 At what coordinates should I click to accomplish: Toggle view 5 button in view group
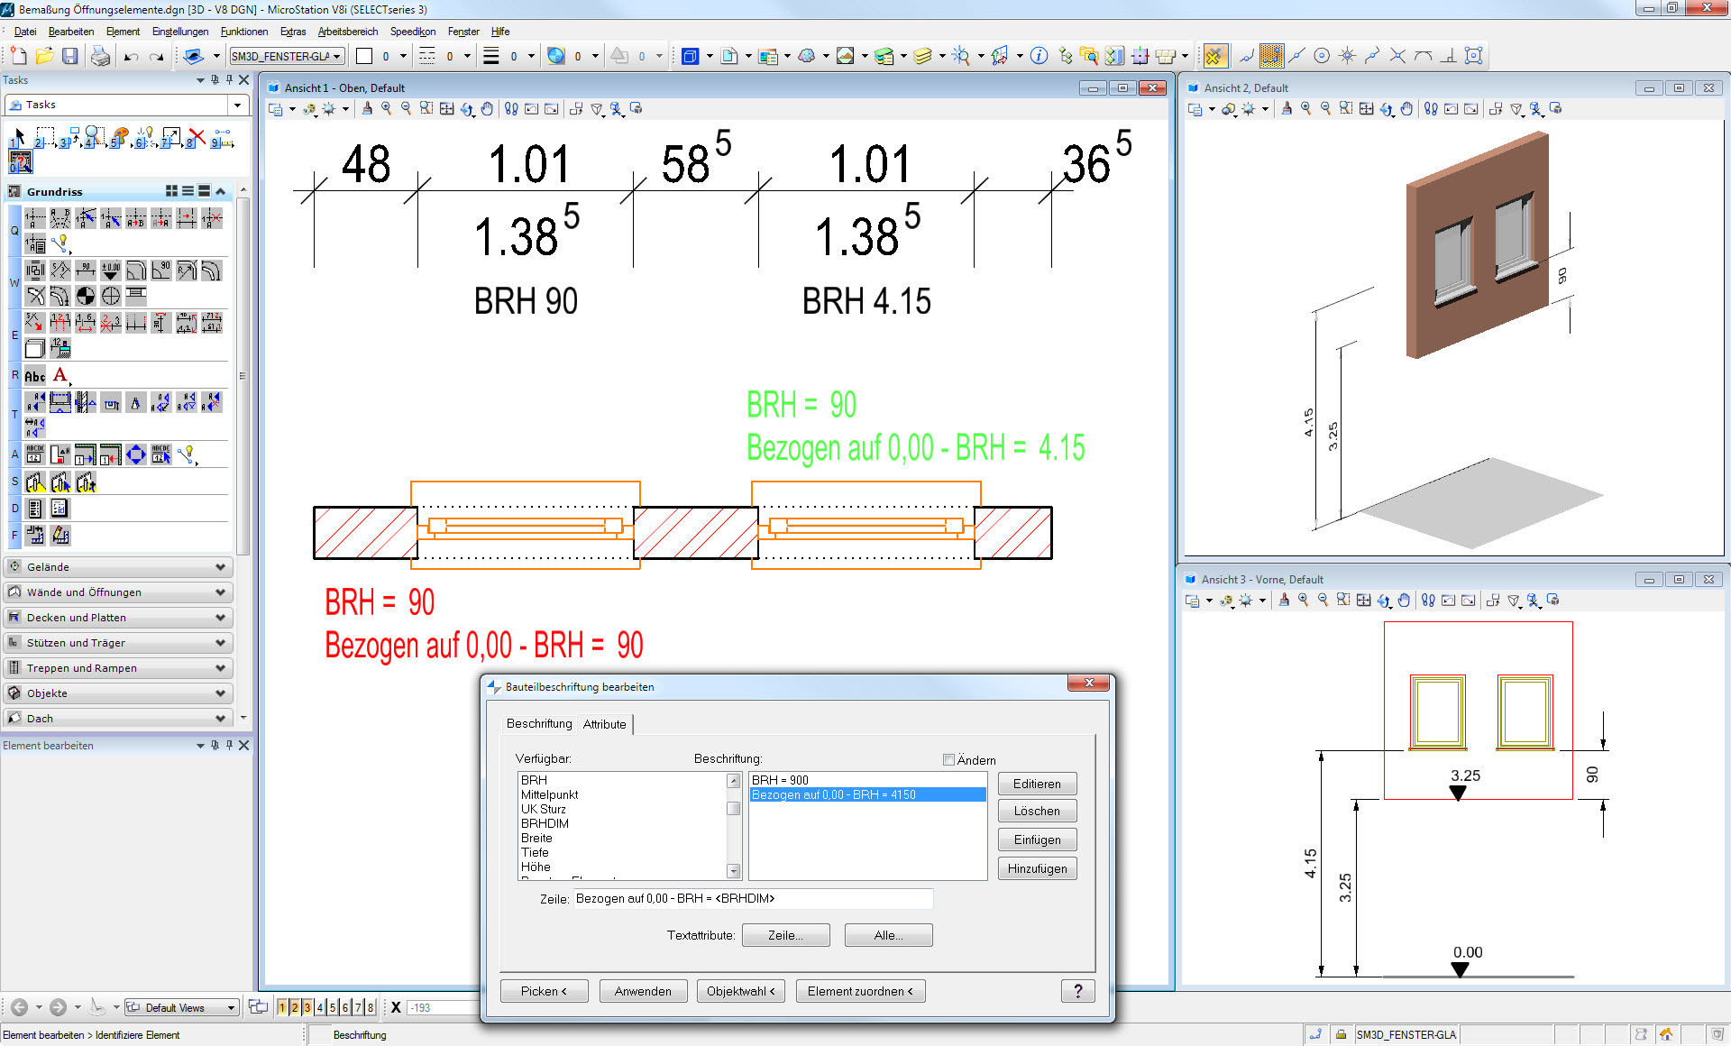[x=333, y=1007]
